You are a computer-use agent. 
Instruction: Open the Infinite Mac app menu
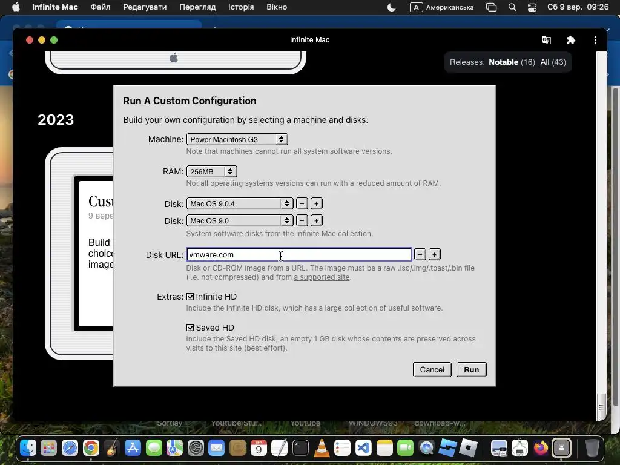(55, 7)
